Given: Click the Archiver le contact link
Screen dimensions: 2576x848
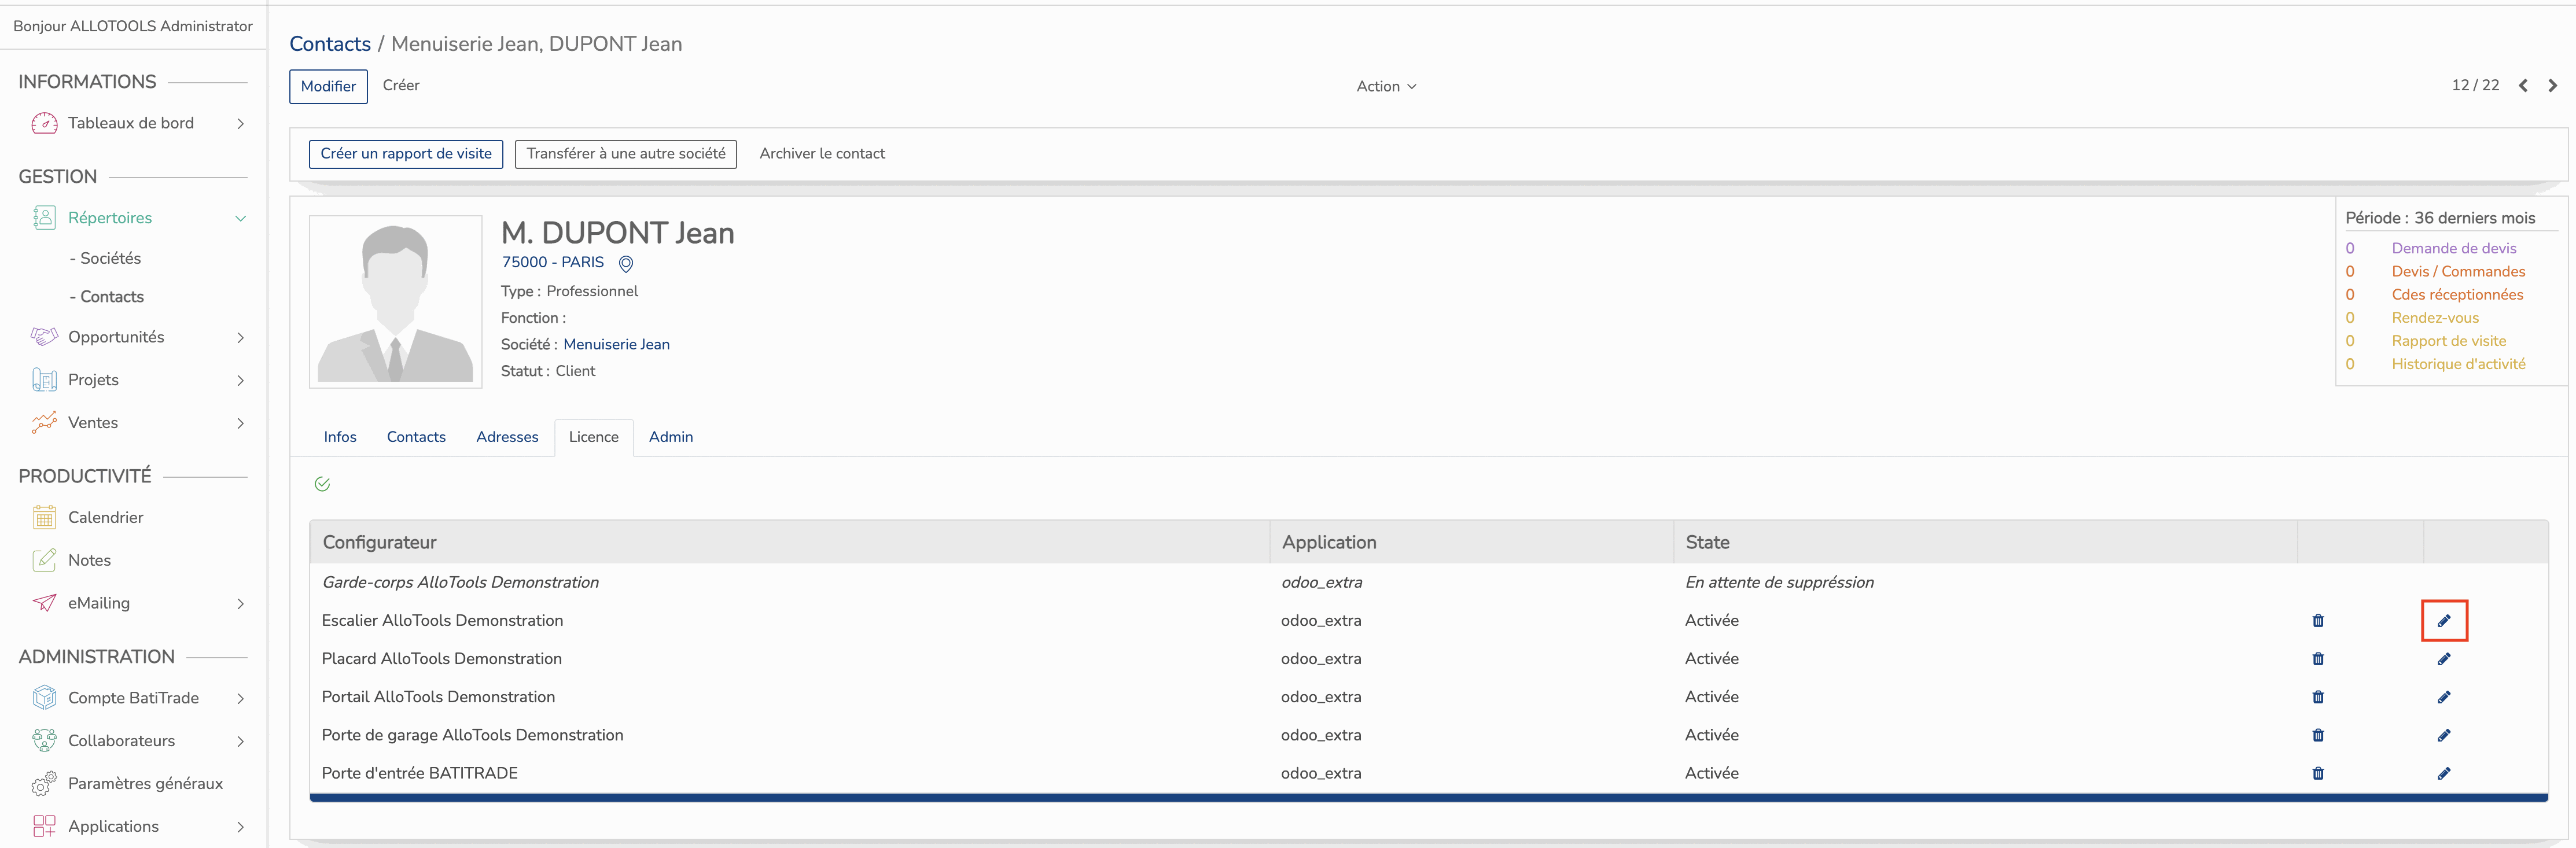Looking at the screenshot, I should [823, 153].
